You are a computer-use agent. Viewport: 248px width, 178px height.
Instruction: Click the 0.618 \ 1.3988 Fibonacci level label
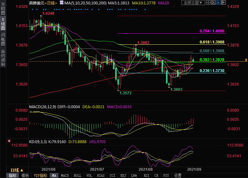coord(212,42)
